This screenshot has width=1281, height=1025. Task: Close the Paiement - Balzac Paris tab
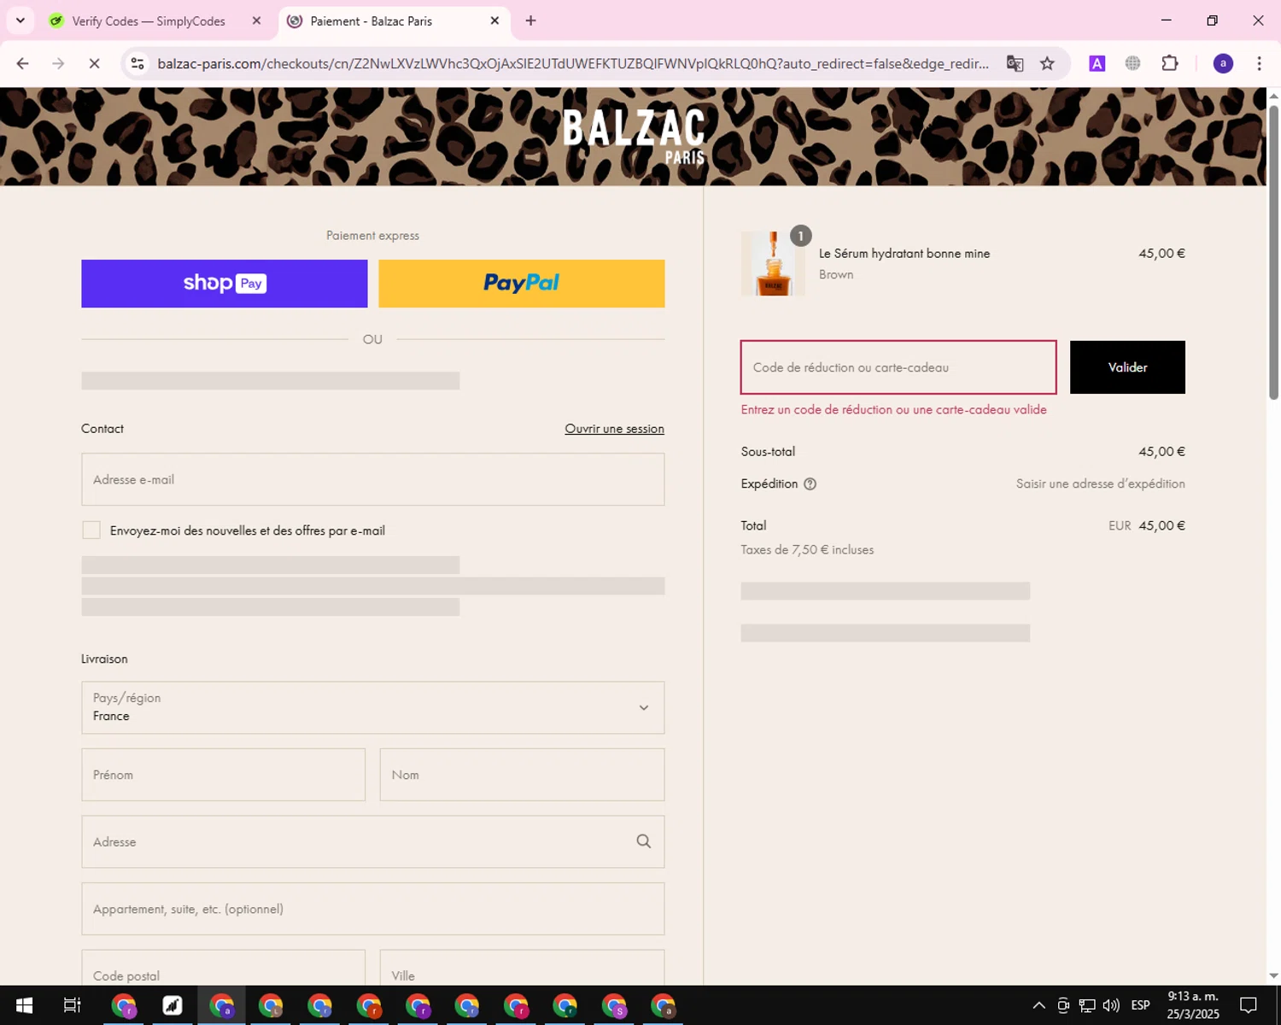pyautogui.click(x=494, y=20)
